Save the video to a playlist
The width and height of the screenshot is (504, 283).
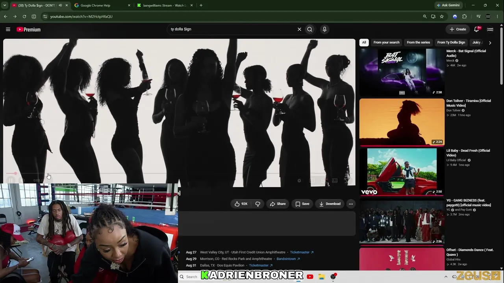(302, 204)
